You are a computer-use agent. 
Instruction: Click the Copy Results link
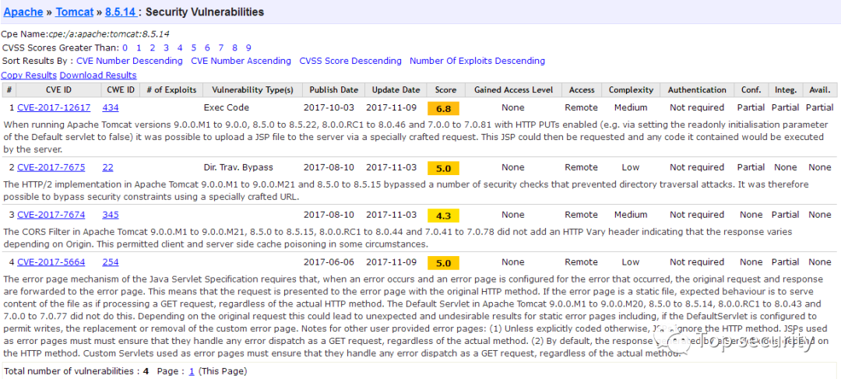[29, 75]
